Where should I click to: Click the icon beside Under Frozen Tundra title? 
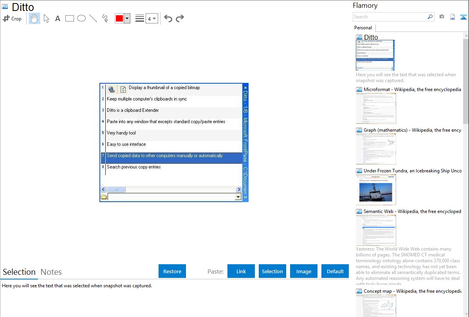(359, 170)
